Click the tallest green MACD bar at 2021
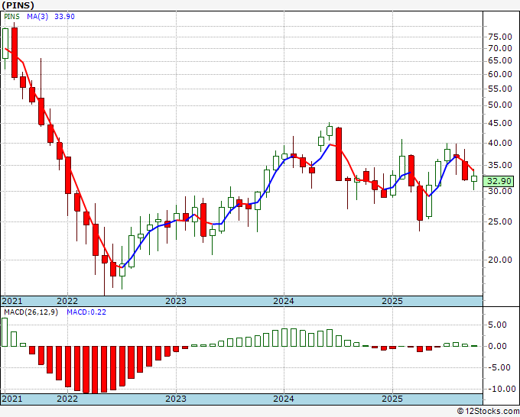 (x=5, y=332)
